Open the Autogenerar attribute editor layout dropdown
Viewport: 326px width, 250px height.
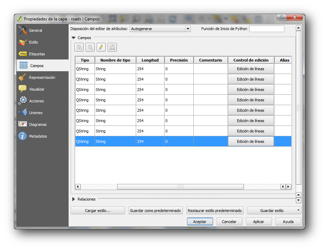tap(160, 29)
